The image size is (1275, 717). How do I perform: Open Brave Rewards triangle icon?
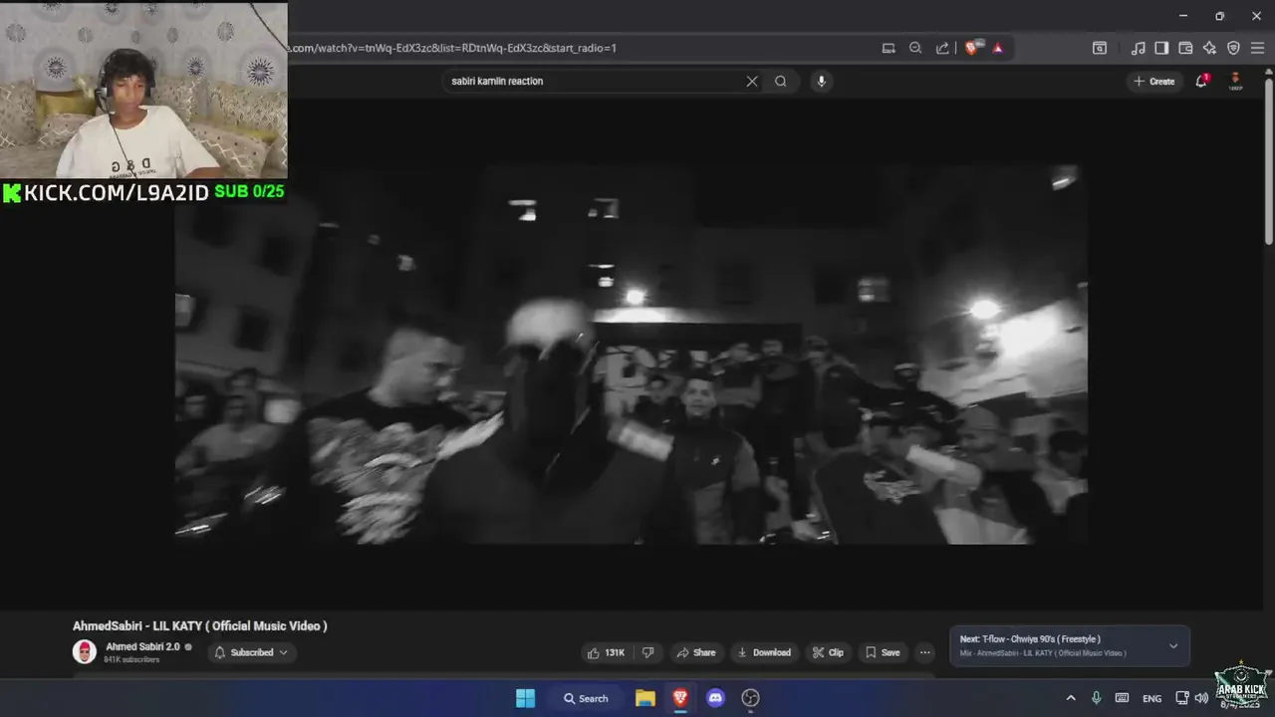click(998, 48)
